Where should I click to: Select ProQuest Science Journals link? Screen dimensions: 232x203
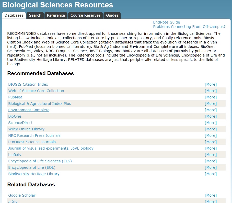pos(32,142)
